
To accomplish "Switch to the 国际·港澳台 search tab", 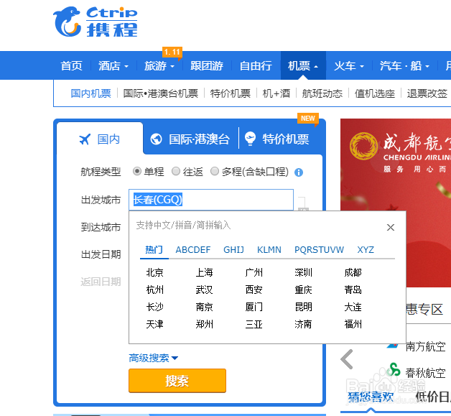I will 190,139.
